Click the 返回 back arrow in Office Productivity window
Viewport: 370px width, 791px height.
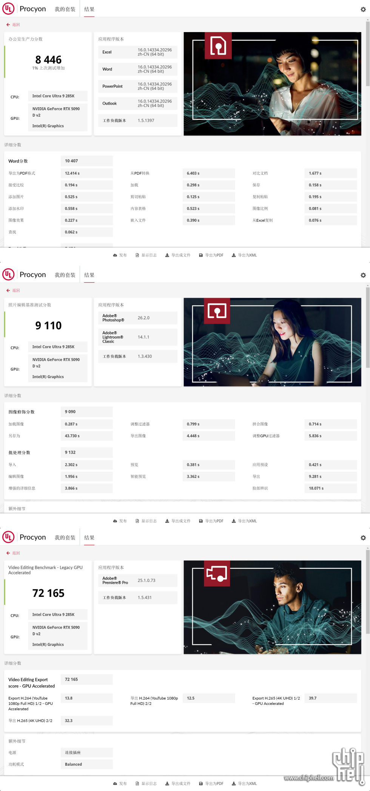point(13,25)
